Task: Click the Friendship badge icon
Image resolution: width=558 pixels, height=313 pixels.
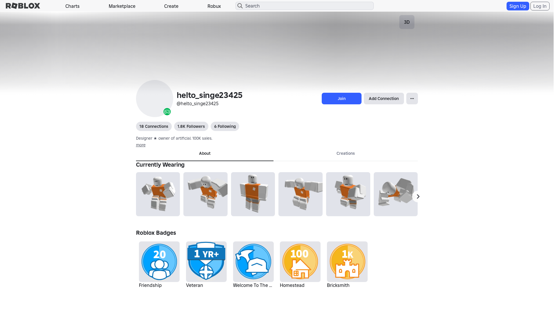Action: pyautogui.click(x=159, y=262)
